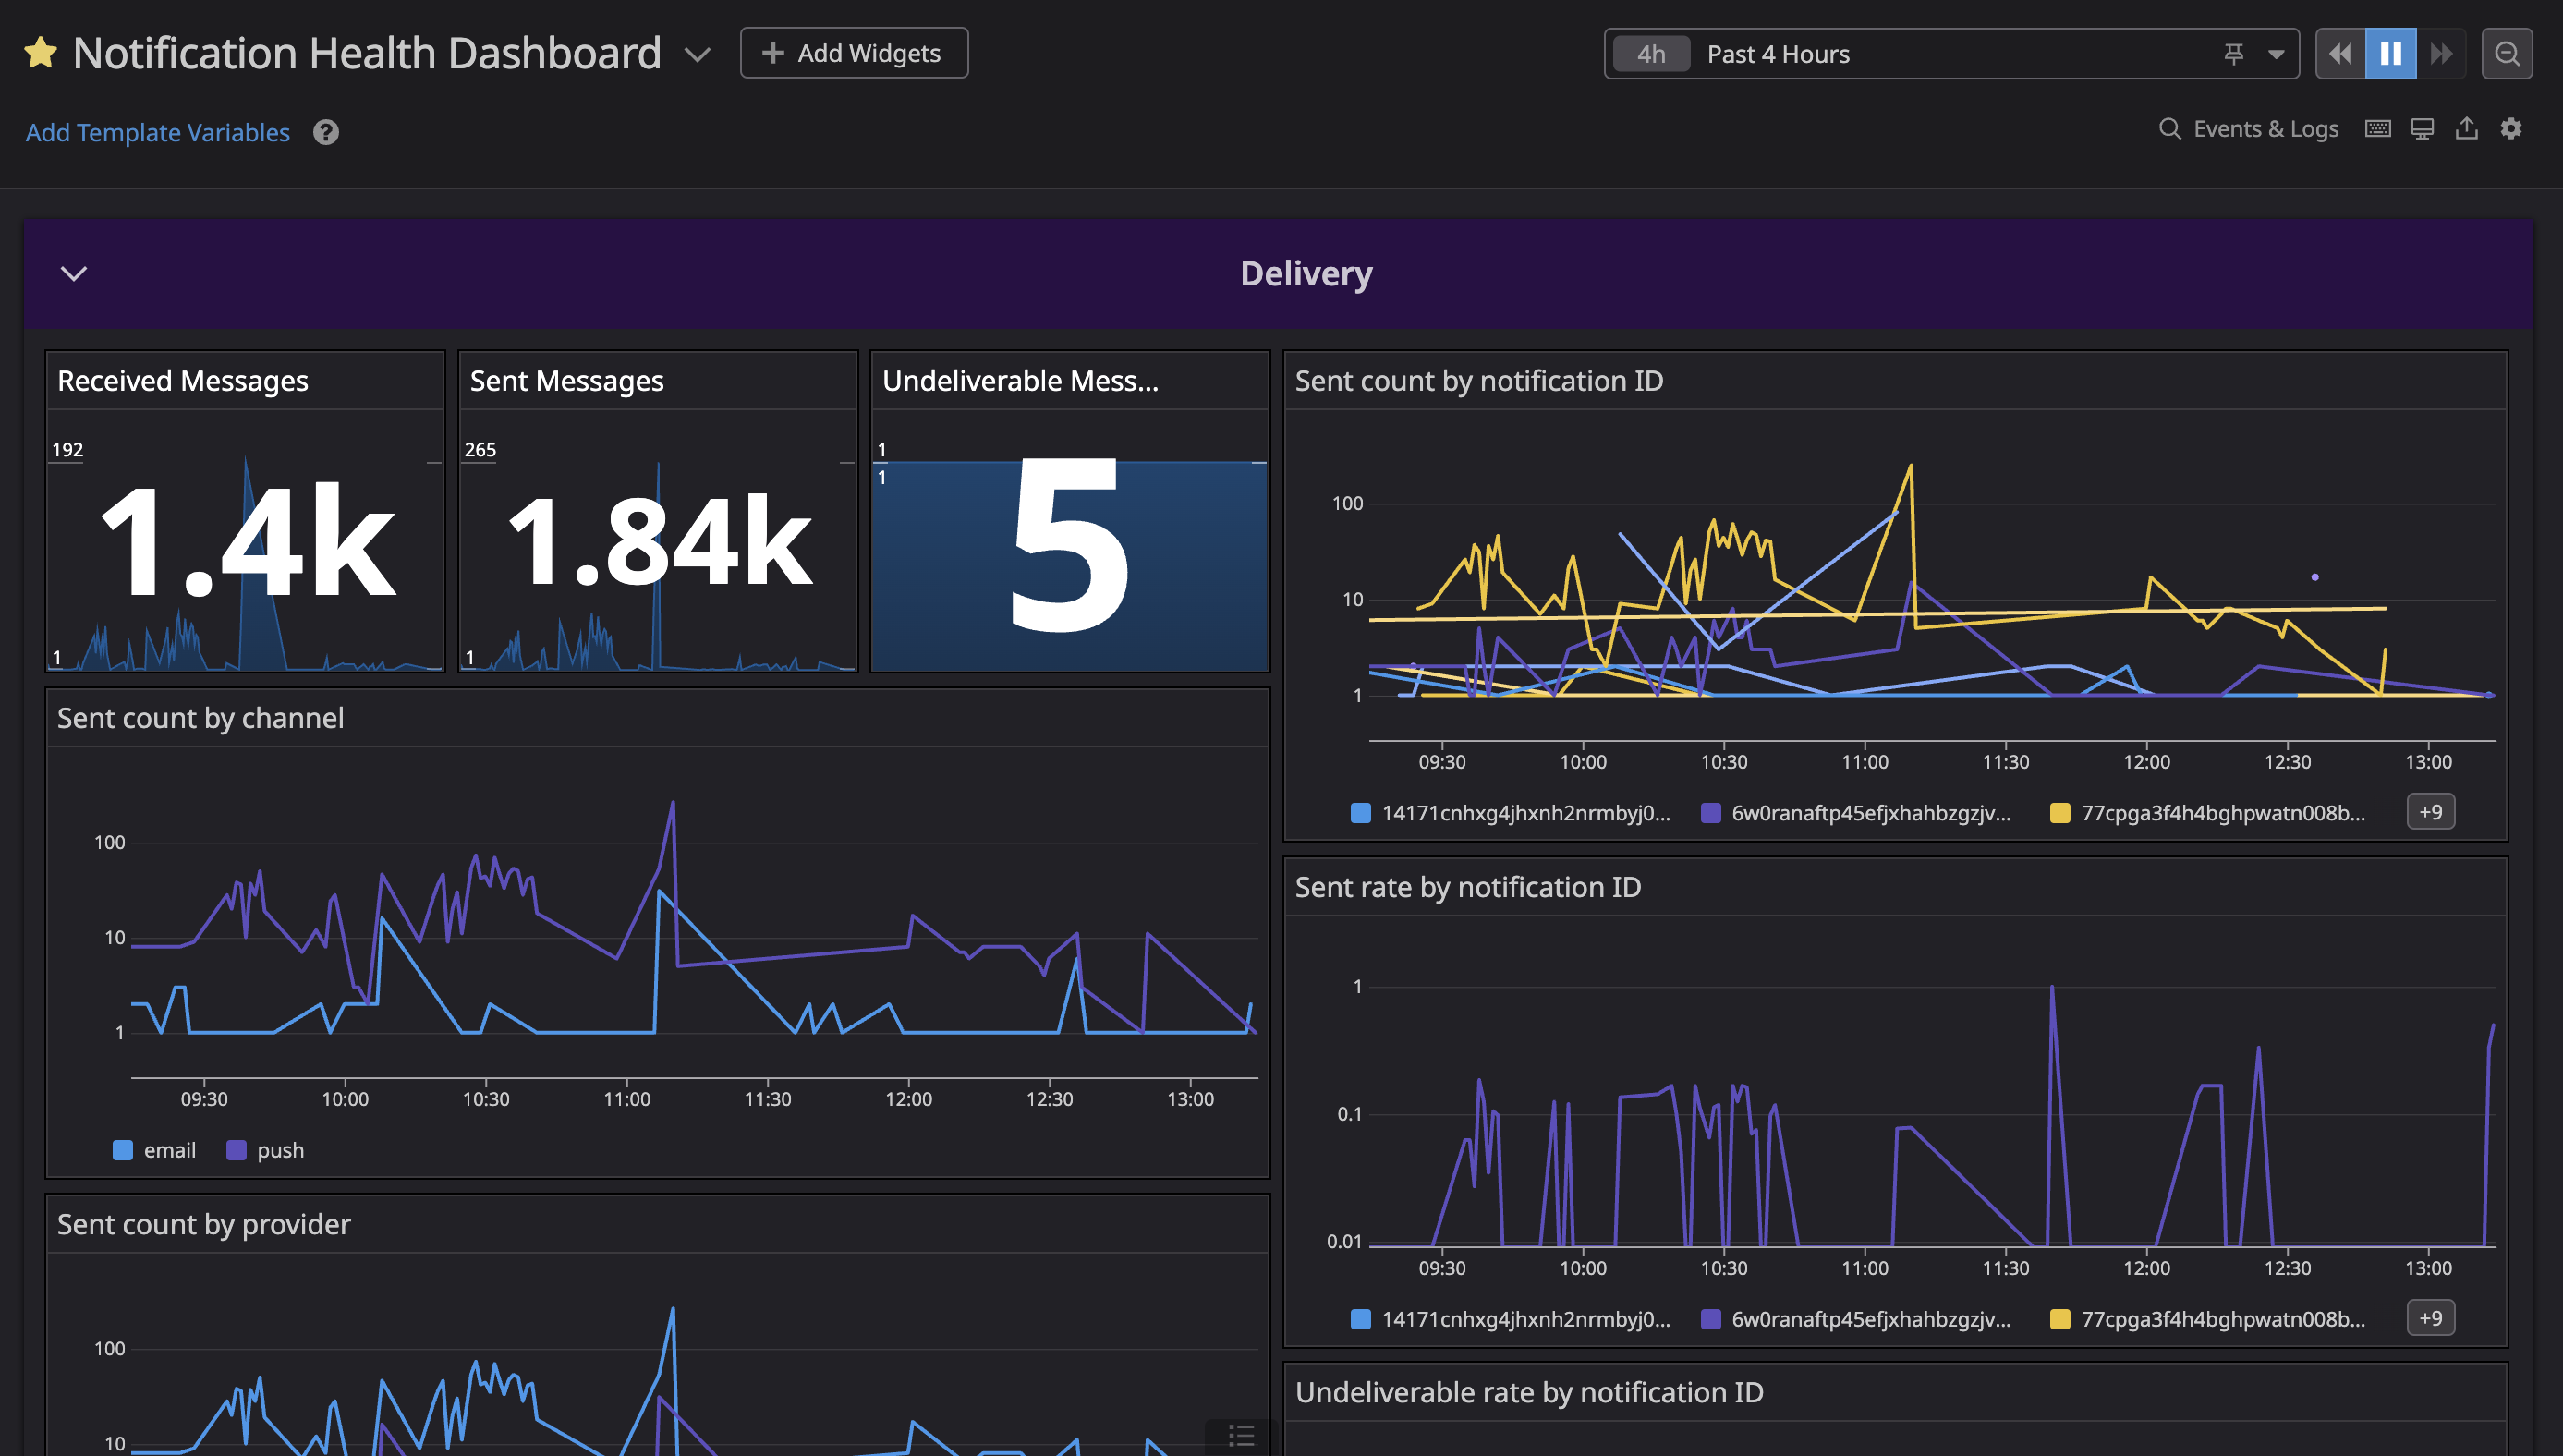Viewport: 2563px width, 1456px height.
Task: Click the list icon at chart bottom
Action: pos(1241,1436)
